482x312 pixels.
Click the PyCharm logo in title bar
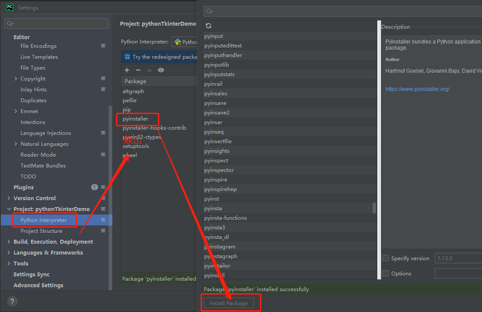pyautogui.click(x=10, y=7)
